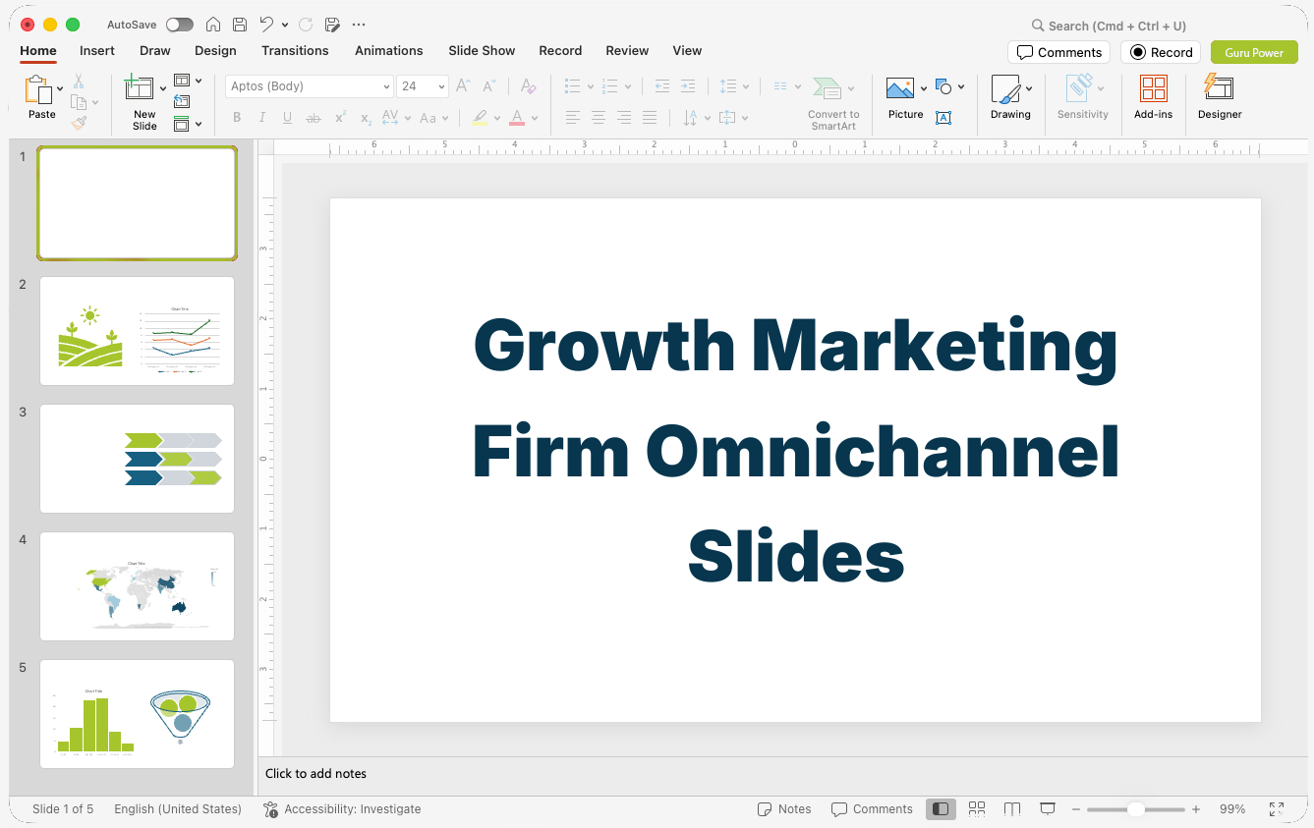This screenshot has height=828, width=1314.
Task: Increase the font size
Action: pyautogui.click(x=463, y=86)
